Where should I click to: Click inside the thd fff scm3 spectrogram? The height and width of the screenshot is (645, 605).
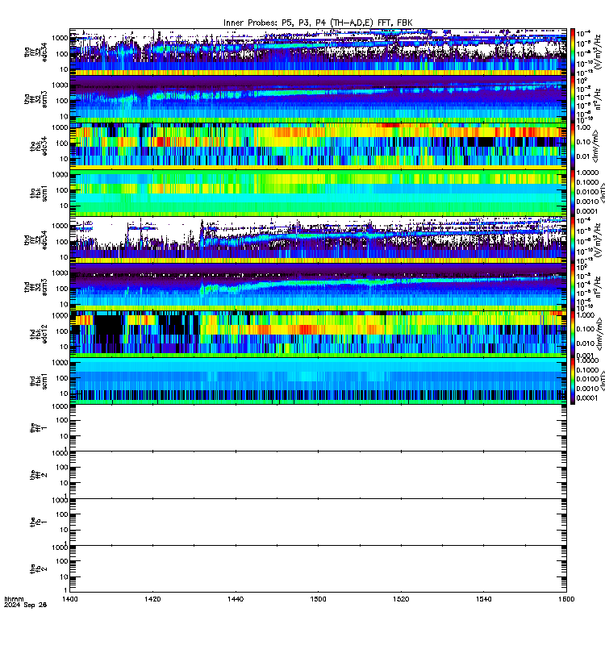(318, 287)
